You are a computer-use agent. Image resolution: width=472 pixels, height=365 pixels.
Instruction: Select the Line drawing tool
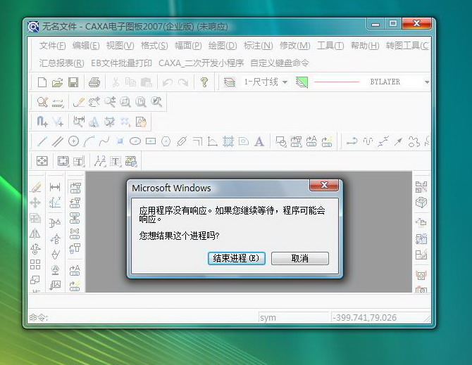[x=42, y=141]
